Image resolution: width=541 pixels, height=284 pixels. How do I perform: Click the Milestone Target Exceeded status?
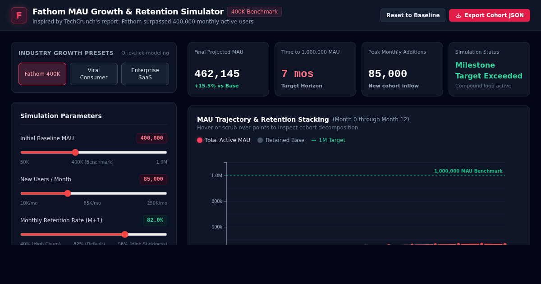489,71
